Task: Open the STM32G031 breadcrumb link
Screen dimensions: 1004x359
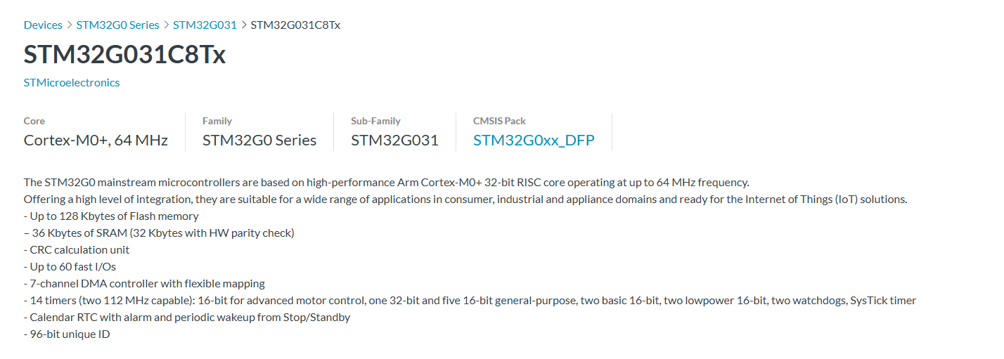Action: [205, 25]
